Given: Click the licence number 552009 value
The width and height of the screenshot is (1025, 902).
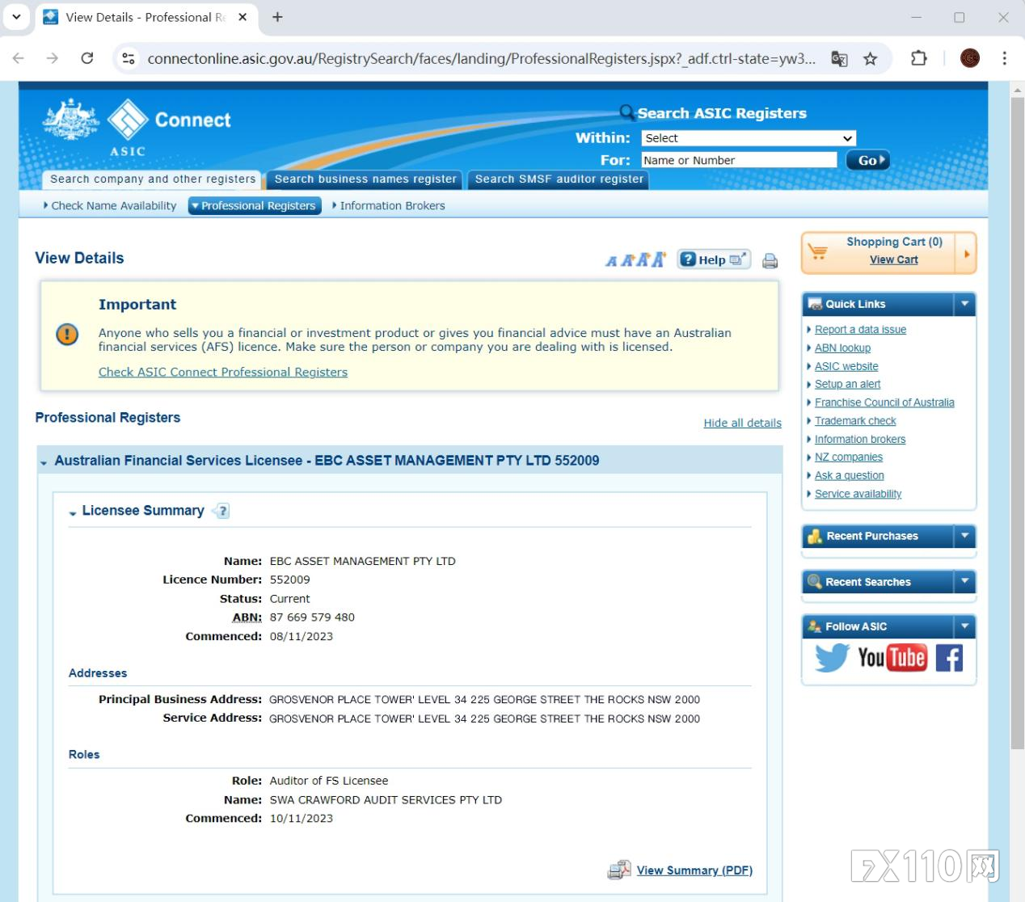Looking at the screenshot, I should [x=290, y=580].
